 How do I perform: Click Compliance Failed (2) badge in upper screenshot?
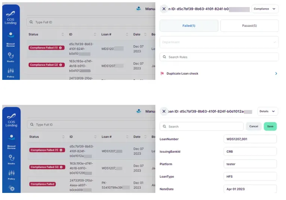[x=46, y=65]
